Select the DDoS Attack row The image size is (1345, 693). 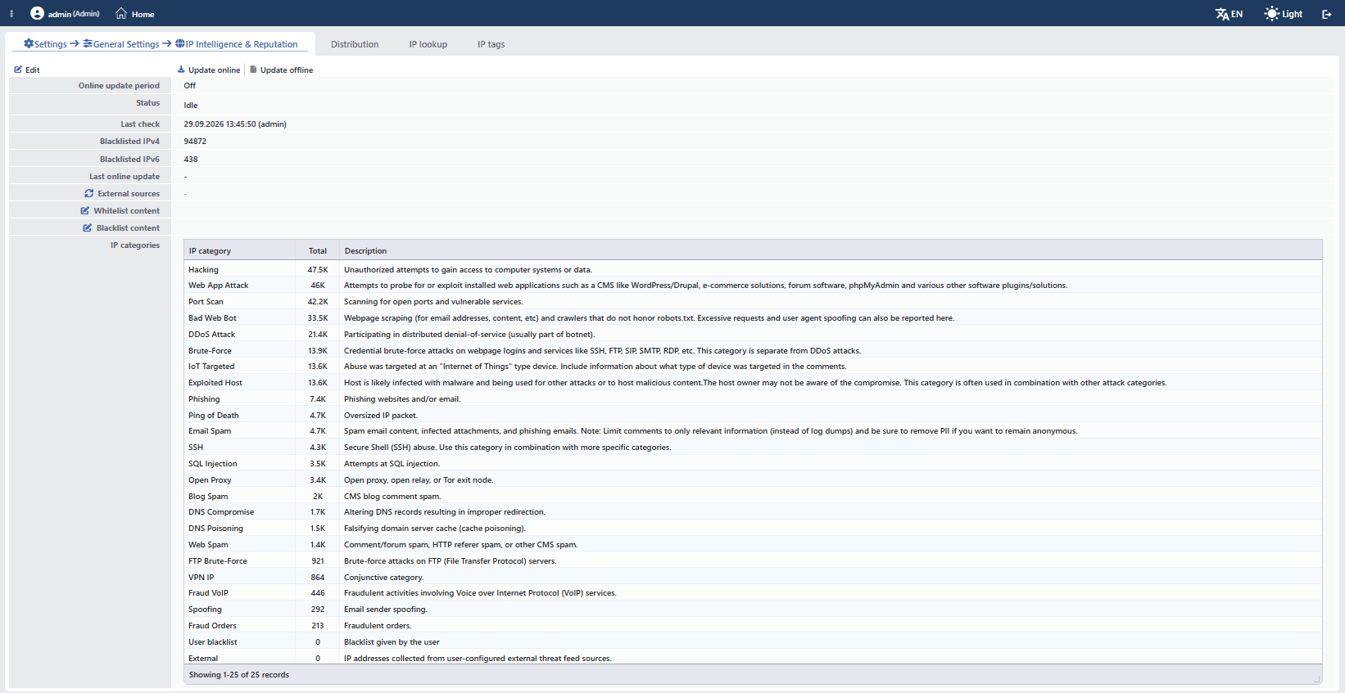point(753,334)
